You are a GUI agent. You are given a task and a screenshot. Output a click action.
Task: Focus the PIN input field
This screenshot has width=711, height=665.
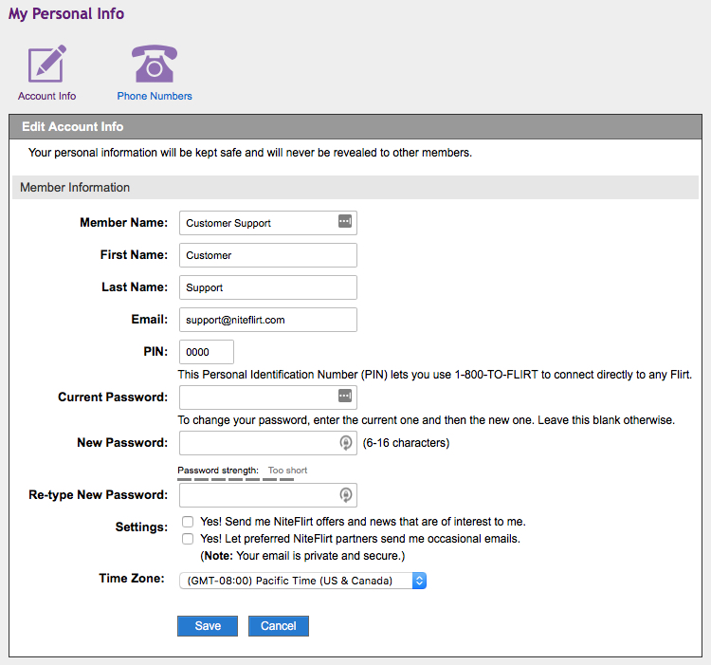point(207,352)
